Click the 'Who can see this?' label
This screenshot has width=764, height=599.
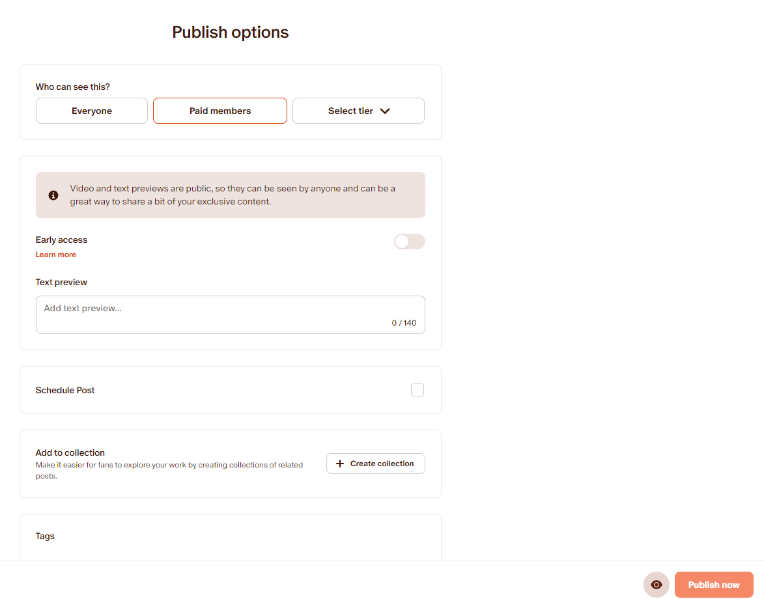point(72,87)
